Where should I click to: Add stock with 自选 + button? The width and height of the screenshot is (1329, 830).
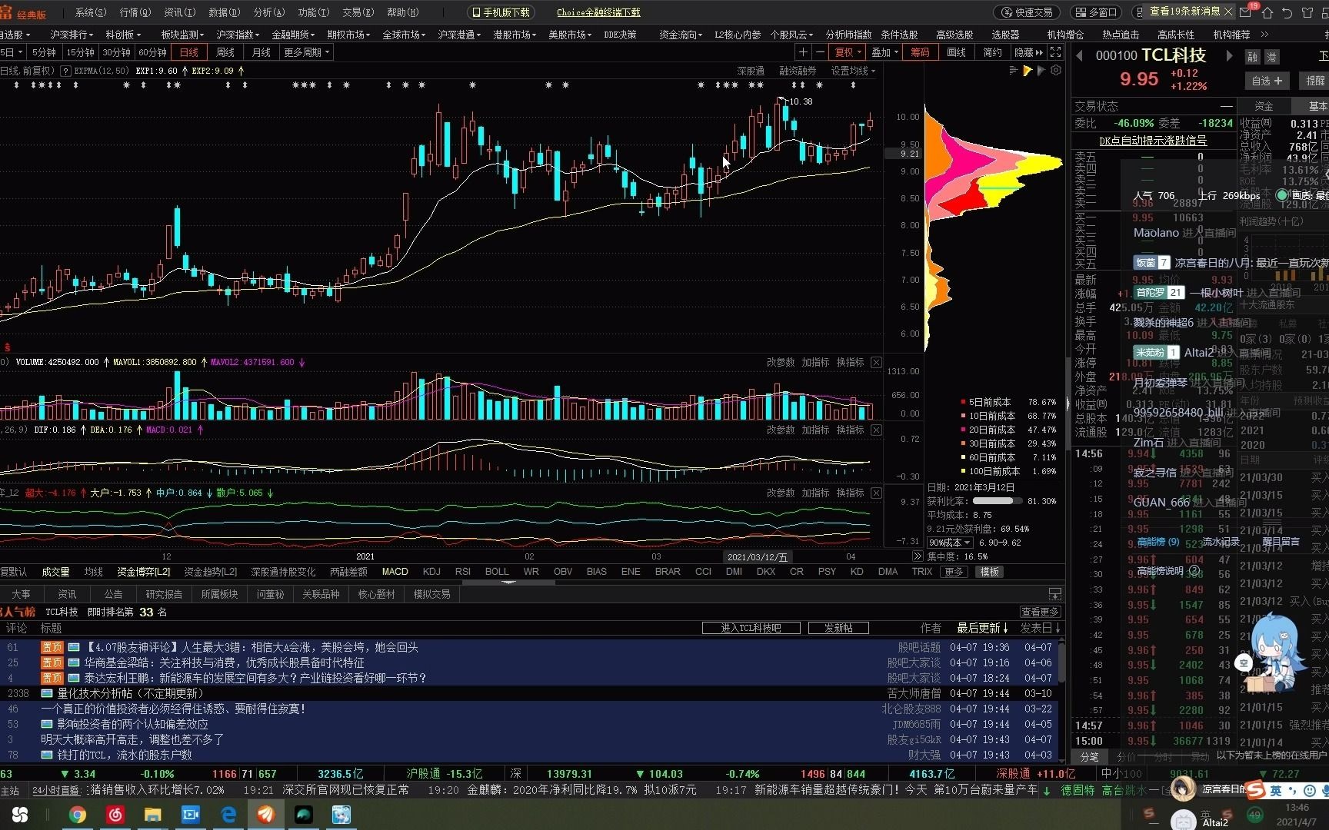tap(1267, 80)
